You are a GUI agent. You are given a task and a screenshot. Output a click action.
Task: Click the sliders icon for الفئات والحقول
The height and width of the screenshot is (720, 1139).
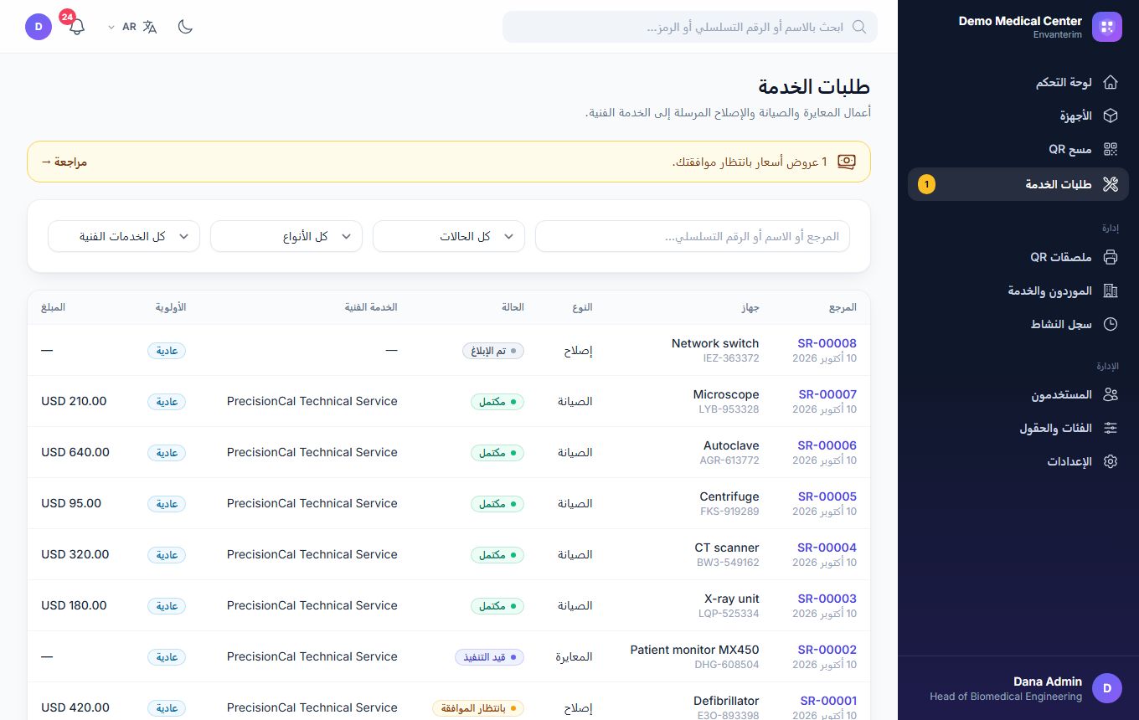[1111, 428]
